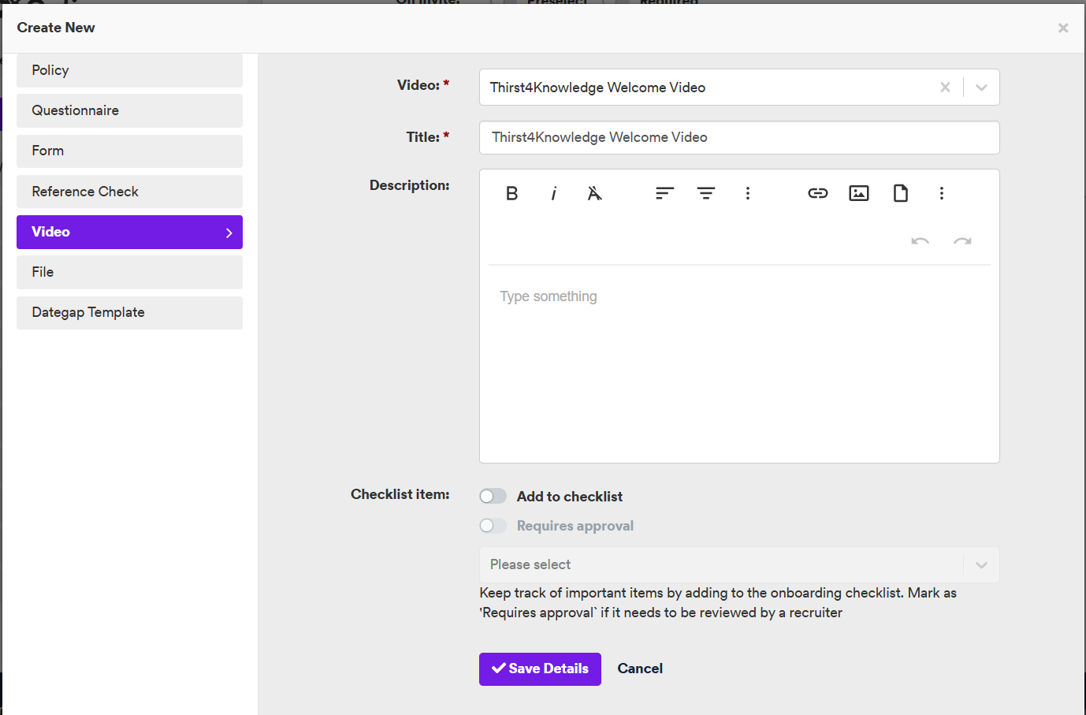Enable the Add to checklist switch
The image size is (1086, 715).
coord(493,496)
